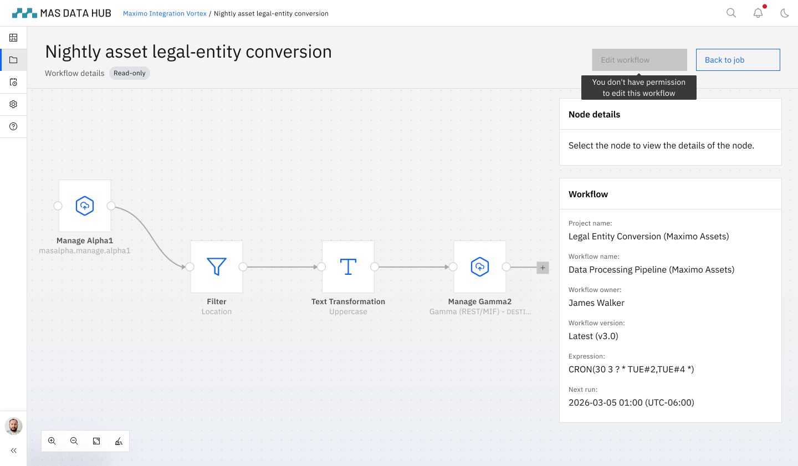Image resolution: width=798 pixels, height=466 pixels.
Task: Click the fit-to-screen icon in canvas toolbar
Action: point(96,441)
